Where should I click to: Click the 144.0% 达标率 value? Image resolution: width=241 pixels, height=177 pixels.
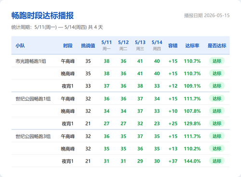click(192, 161)
